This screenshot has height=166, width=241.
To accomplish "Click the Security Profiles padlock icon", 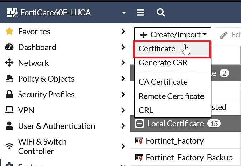I will pos(9,94).
